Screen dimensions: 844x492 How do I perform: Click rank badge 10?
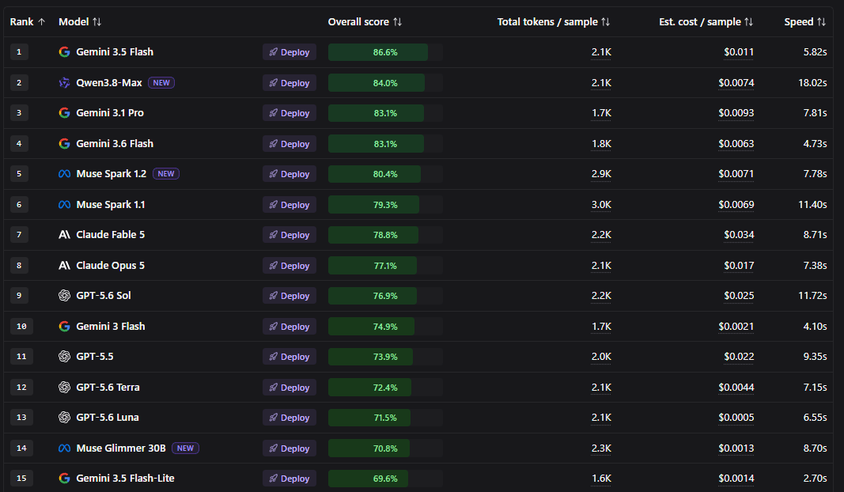[21, 326]
